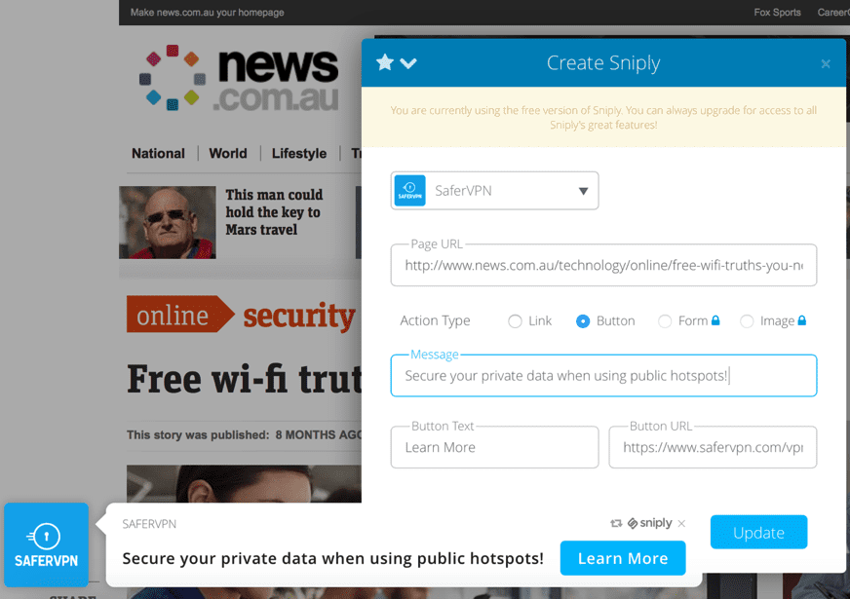
Task: Click the star icon in Sniply header
Action: click(385, 62)
